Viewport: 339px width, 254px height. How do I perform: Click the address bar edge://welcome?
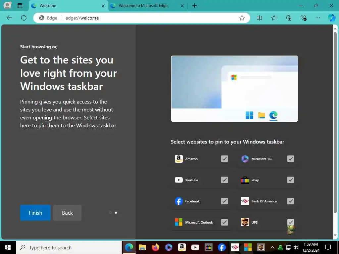click(142, 18)
